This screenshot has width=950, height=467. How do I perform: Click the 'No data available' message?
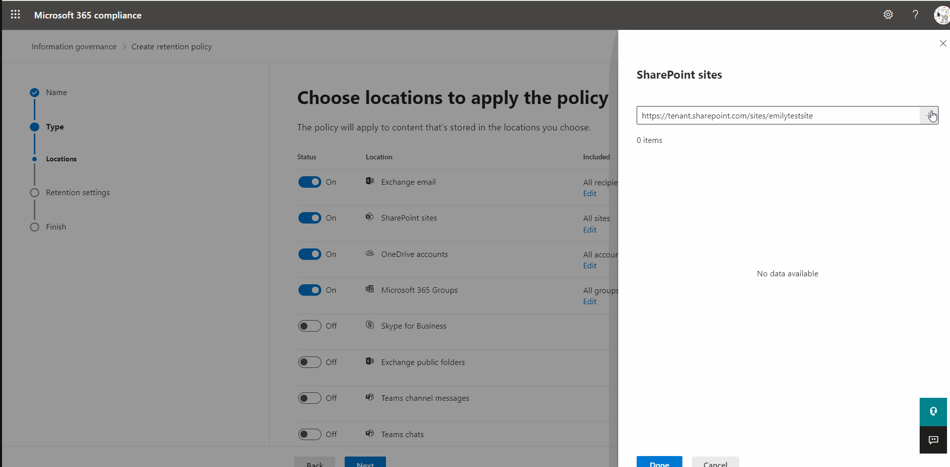click(x=787, y=274)
